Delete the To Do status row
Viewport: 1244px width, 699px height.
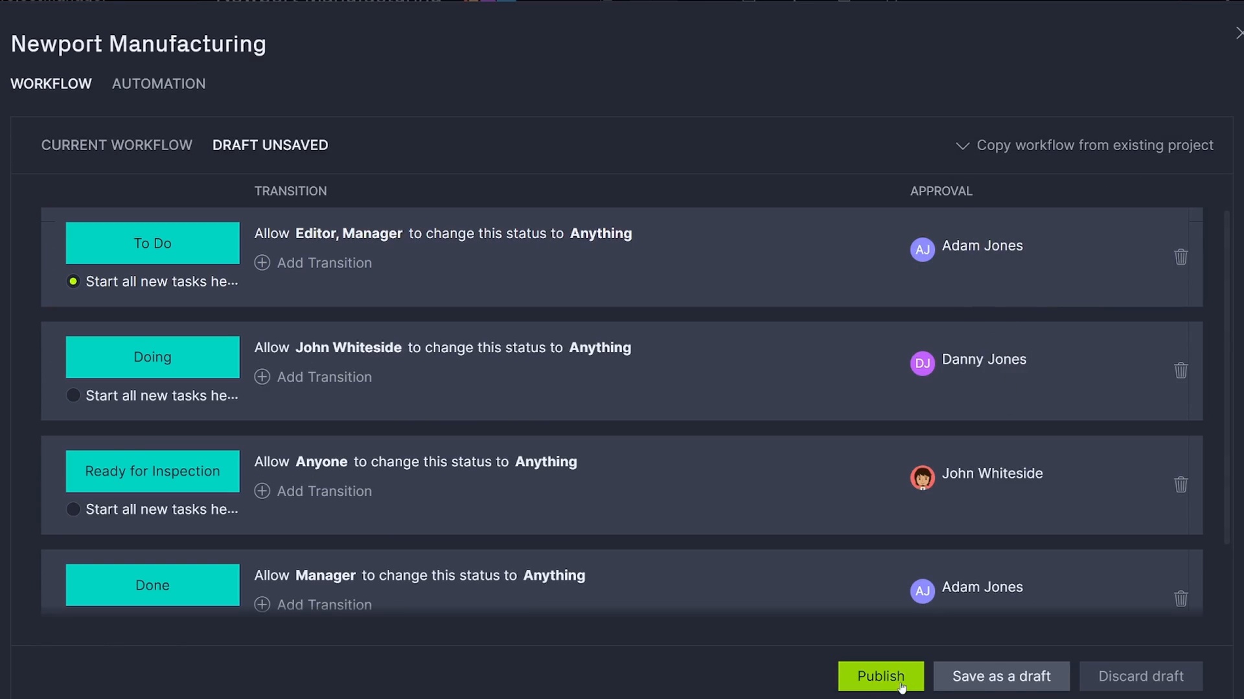click(x=1181, y=257)
